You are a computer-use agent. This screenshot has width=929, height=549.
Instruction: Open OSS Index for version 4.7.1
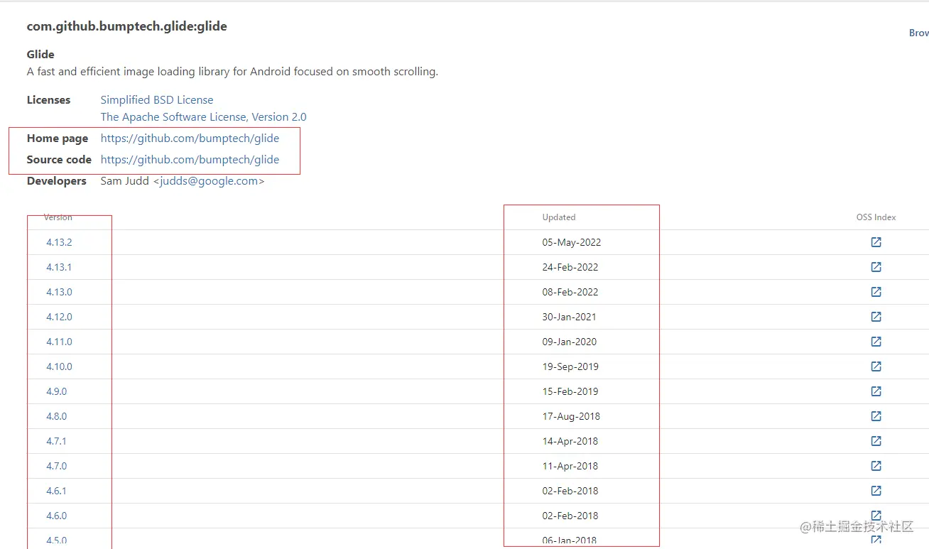tap(876, 441)
